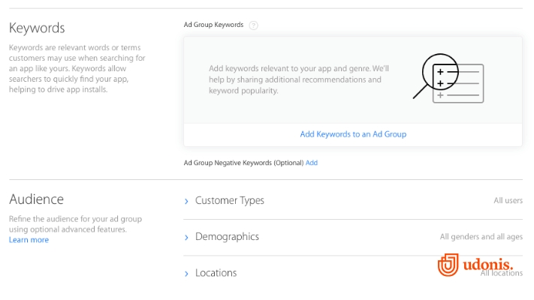The width and height of the screenshot is (534, 300).
Task: Click the help icon beside Ad Group Keywords
Action: pyautogui.click(x=254, y=25)
